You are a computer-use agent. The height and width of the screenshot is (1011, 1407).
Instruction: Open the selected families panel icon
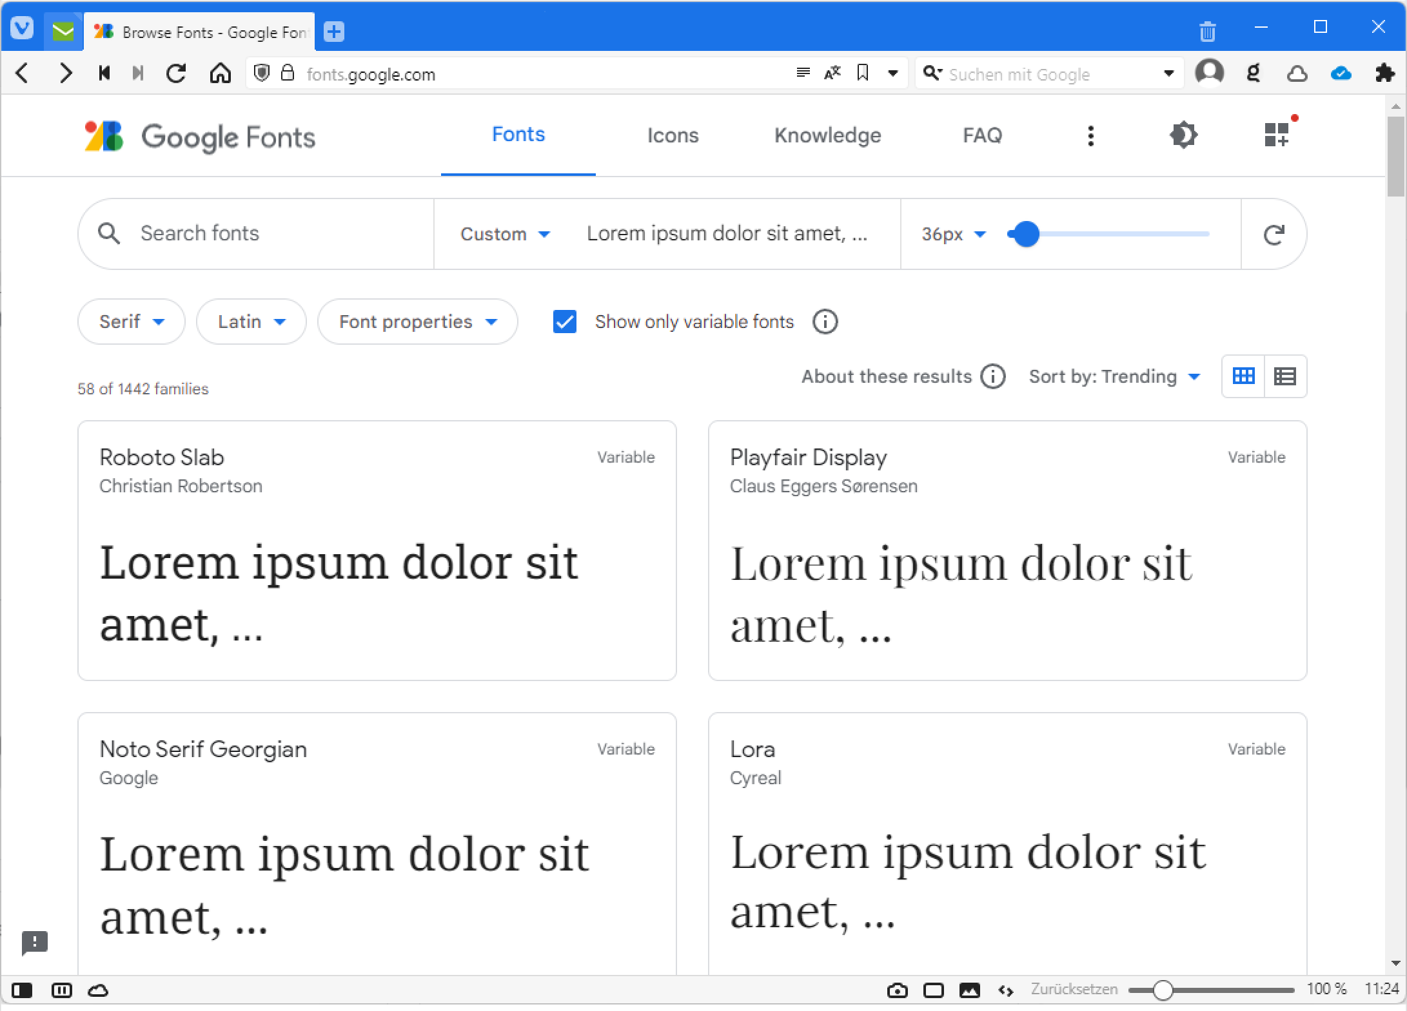[1276, 135]
